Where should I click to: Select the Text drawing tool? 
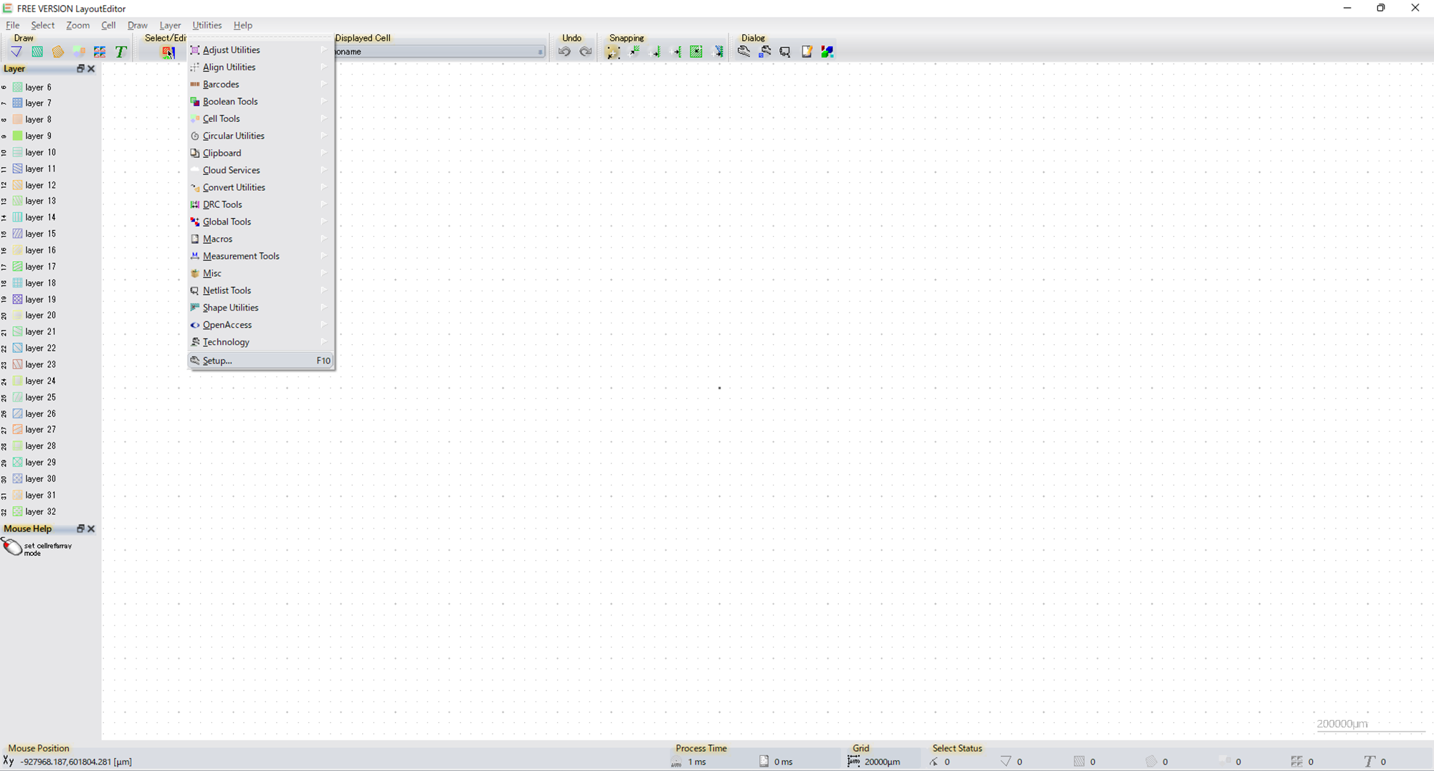(x=120, y=52)
